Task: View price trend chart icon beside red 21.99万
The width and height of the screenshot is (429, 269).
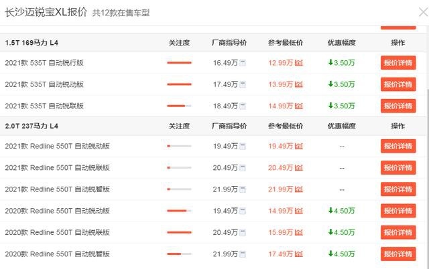Action: point(299,189)
